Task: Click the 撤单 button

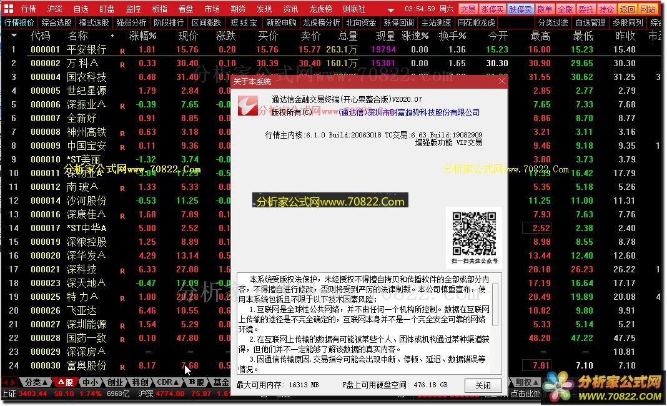Action: (545, 9)
